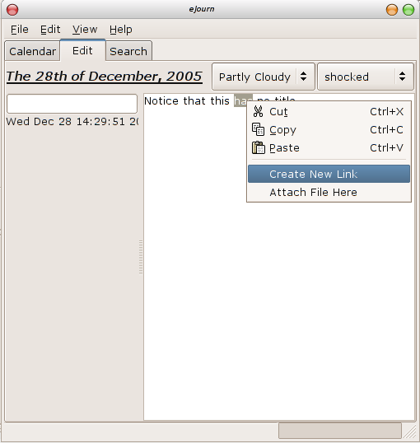
Task: Click the Ctrl+C shortcut label
Action: coord(387,129)
